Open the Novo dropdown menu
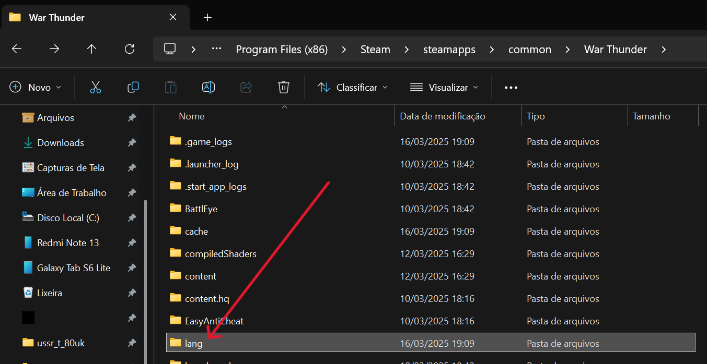Screen dimensions: 707x364 point(36,87)
